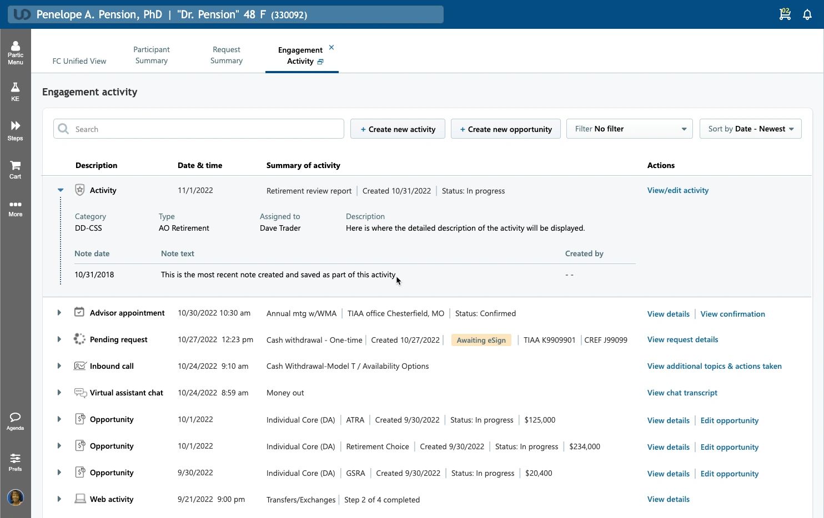This screenshot has width=824, height=518.
Task: Open the Cart in the sidebar
Action: pyautogui.click(x=16, y=169)
